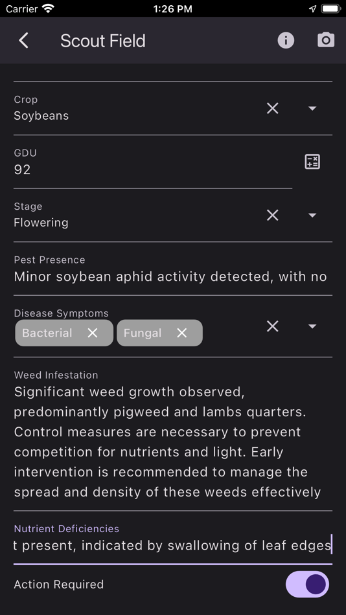
Task: Tap the back arrow icon
Action: tap(23, 40)
